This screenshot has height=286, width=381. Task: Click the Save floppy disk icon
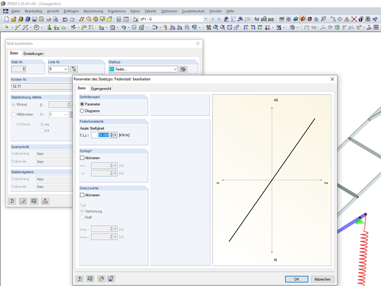click(35, 19)
